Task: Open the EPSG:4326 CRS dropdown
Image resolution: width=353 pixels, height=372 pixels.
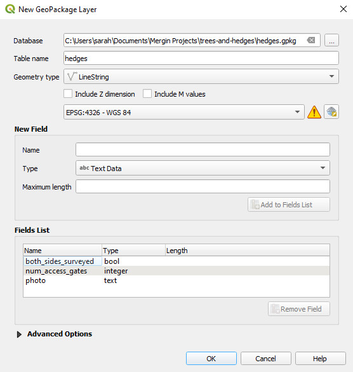Action: [x=184, y=112]
